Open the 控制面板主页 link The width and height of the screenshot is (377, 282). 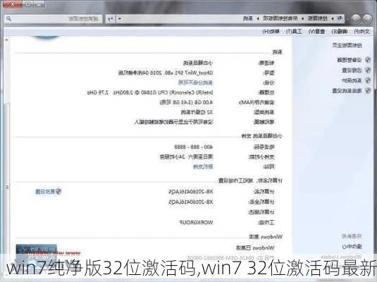tap(347, 45)
